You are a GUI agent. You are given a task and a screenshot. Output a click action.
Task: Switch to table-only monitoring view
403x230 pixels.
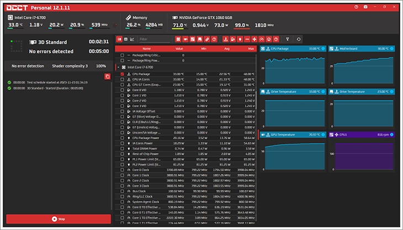coord(126,39)
